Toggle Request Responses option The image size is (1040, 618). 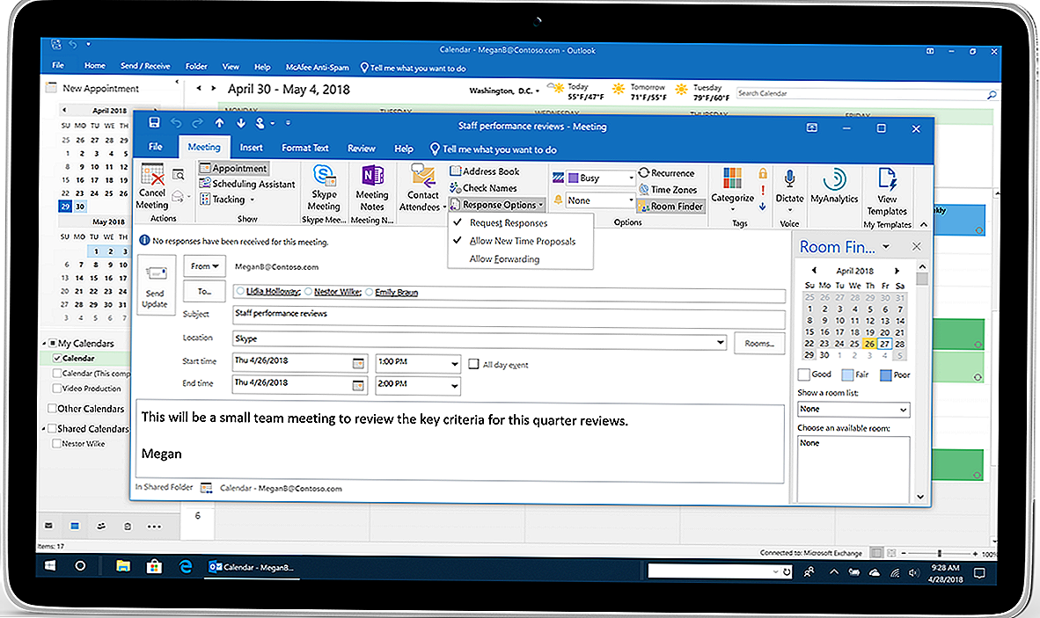point(508,223)
